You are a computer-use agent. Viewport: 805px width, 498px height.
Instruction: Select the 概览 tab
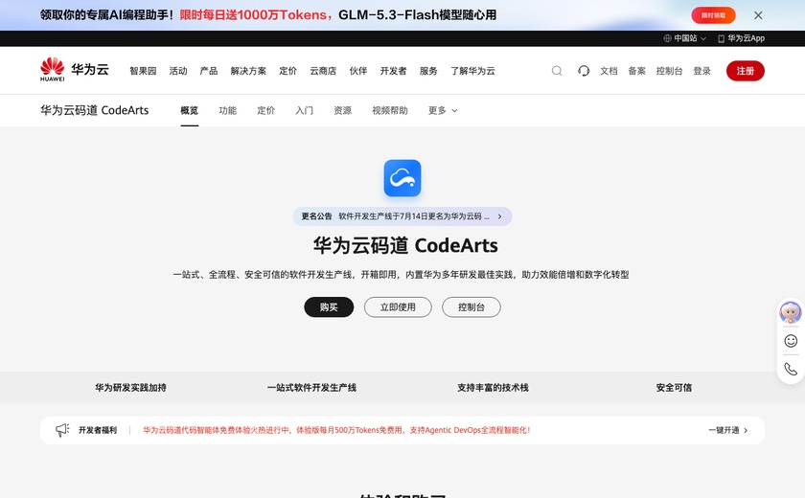click(190, 110)
